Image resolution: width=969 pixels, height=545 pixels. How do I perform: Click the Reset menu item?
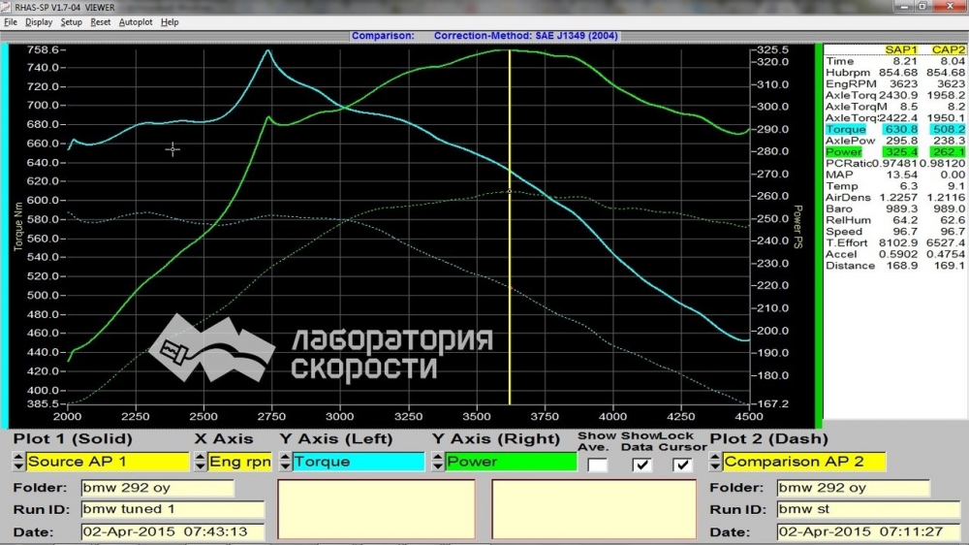[101, 21]
